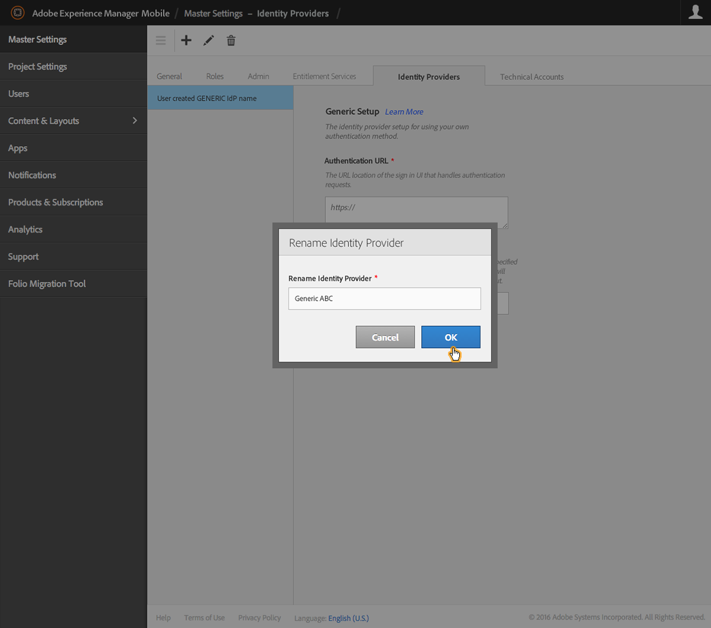Image resolution: width=711 pixels, height=628 pixels.
Task: Open the user profile icon
Action: pyautogui.click(x=696, y=12)
